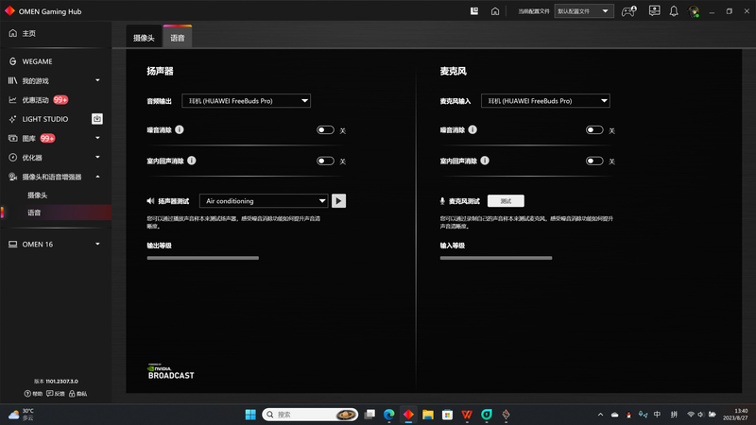
Task: Click the 测试 microphone test button
Action: 506,200
